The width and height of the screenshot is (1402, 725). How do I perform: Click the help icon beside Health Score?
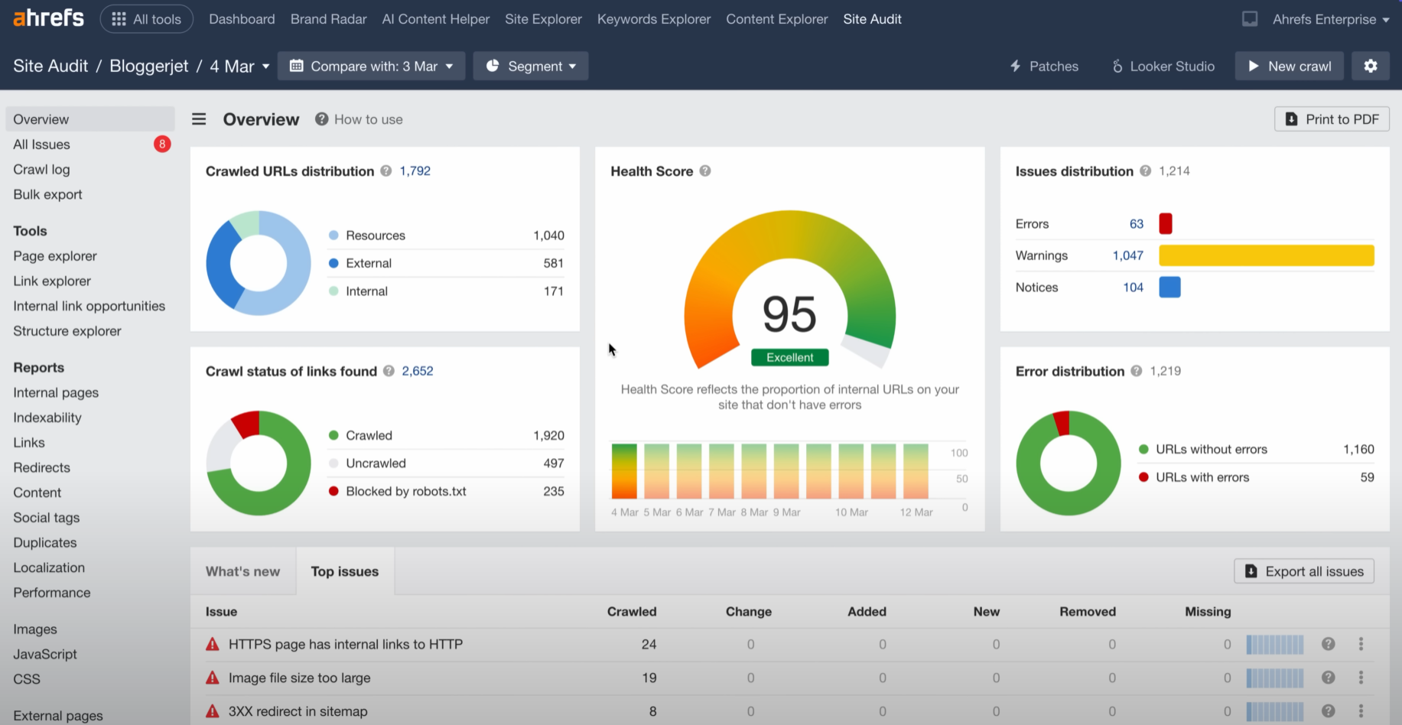click(705, 171)
